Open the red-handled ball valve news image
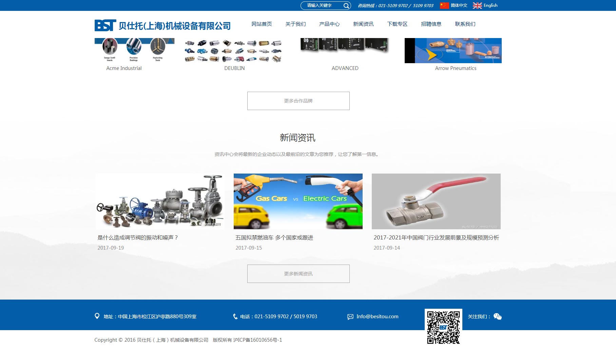This screenshot has width=616, height=359. click(436, 201)
